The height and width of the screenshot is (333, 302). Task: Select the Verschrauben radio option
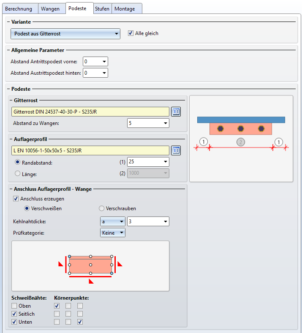pyautogui.click(x=101, y=208)
